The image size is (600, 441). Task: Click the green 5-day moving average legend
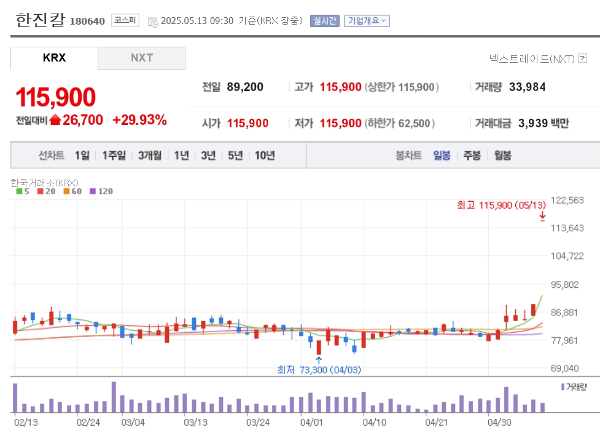[x=23, y=191]
